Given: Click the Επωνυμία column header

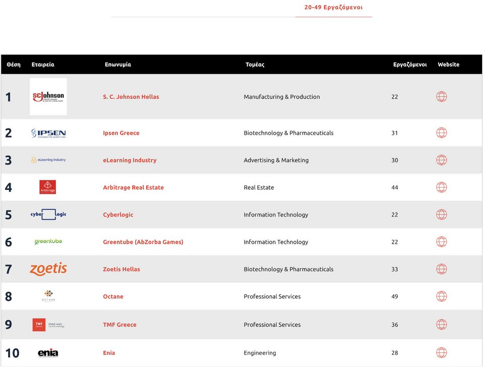Looking at the screenshot, I should (117, 65).
